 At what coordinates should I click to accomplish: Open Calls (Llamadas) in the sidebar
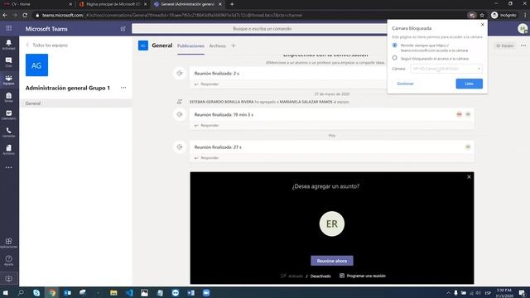point(9,132)
